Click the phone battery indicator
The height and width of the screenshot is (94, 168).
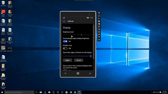pos(88,18)
